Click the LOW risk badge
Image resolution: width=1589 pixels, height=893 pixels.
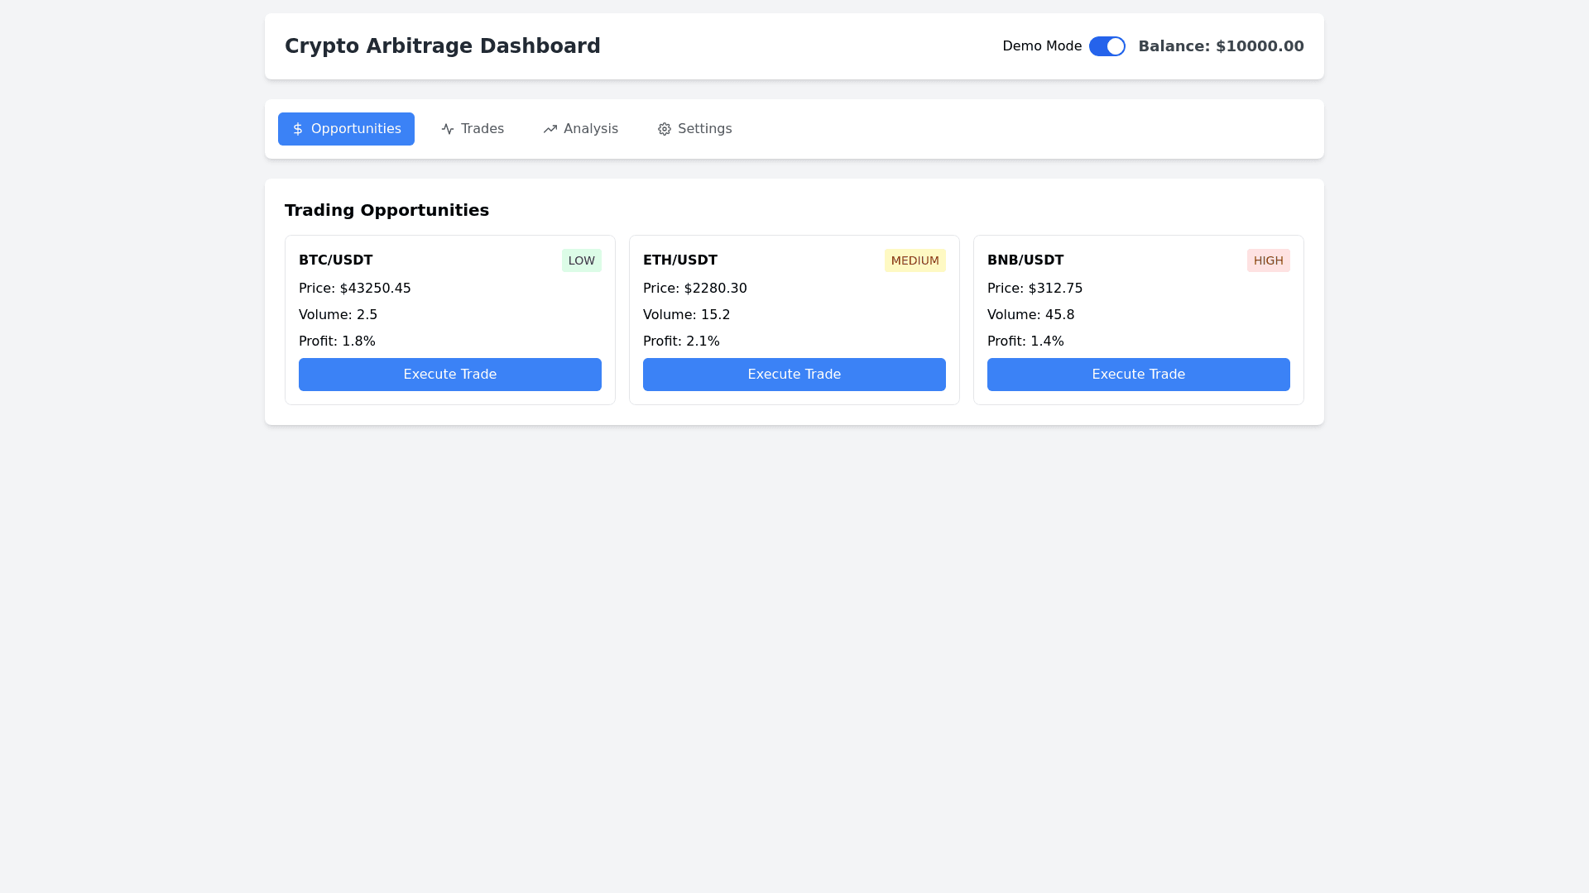coord(582,260)
